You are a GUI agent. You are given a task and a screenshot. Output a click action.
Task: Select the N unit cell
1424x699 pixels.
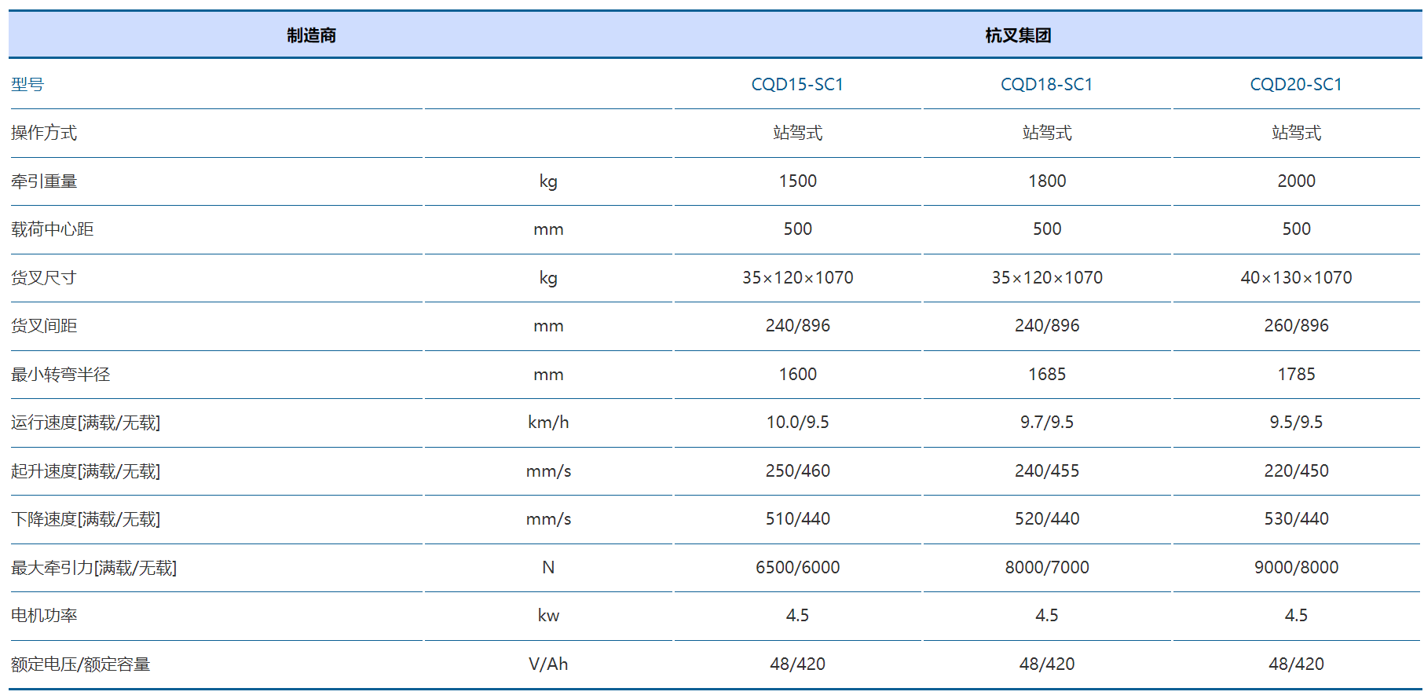click(548, 568)
